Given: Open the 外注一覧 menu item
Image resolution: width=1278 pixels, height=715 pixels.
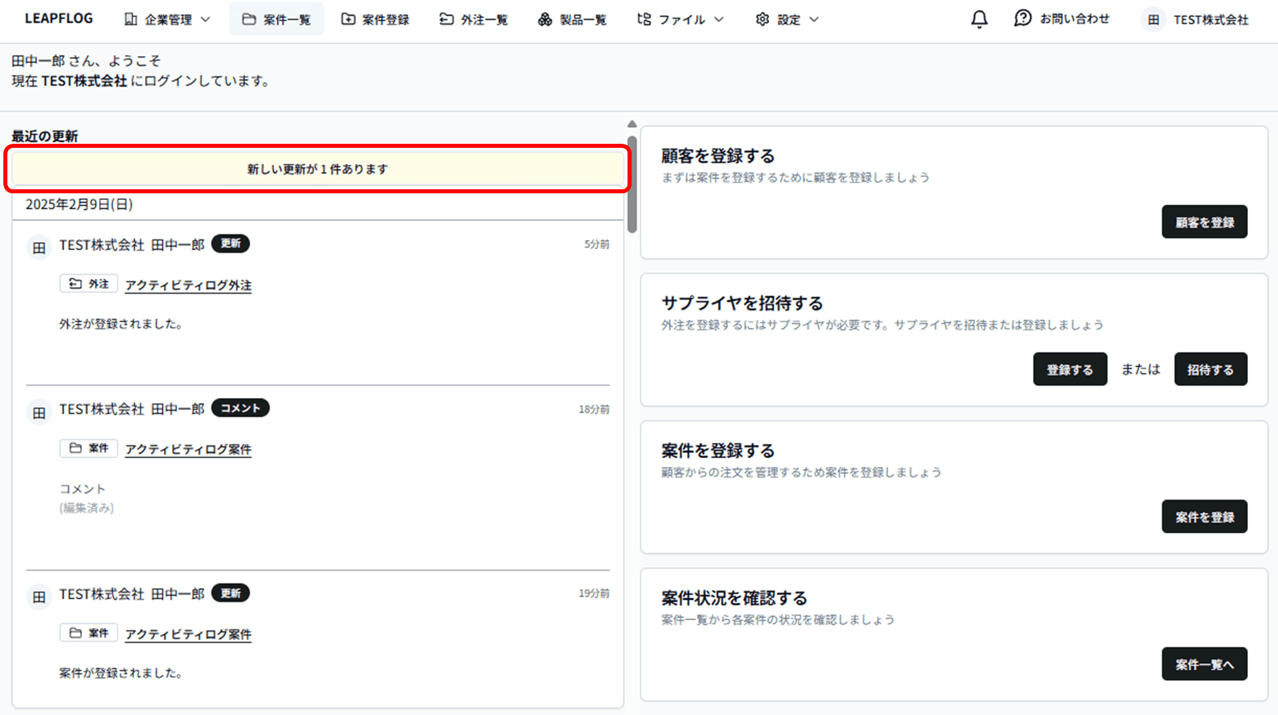Looking at the screenshot, I should click(474, 20).
